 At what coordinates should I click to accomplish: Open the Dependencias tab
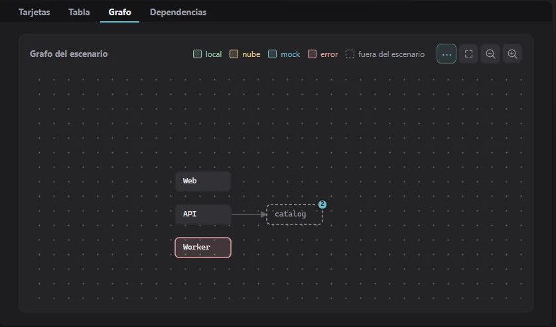click(x=178, y=12)
